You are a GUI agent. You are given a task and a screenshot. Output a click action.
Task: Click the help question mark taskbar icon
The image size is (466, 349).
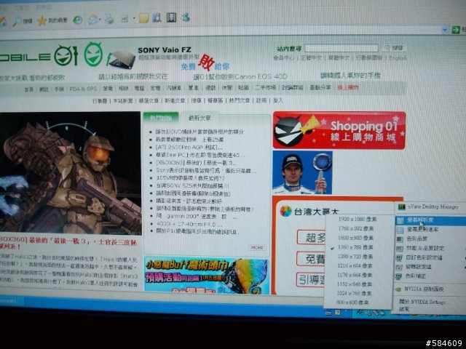[x=338, y=313]
